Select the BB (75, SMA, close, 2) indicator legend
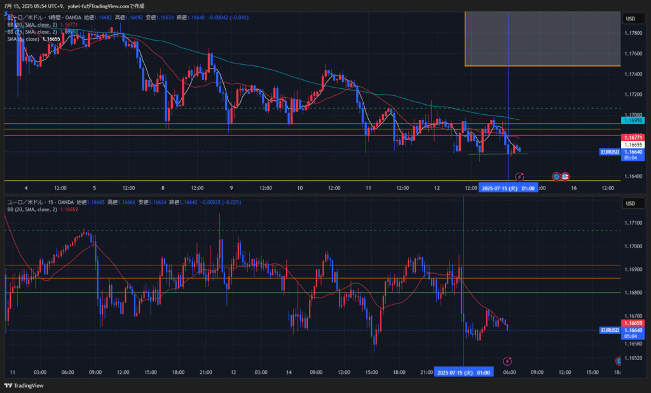The image size is (651, 393). (32, 31)
